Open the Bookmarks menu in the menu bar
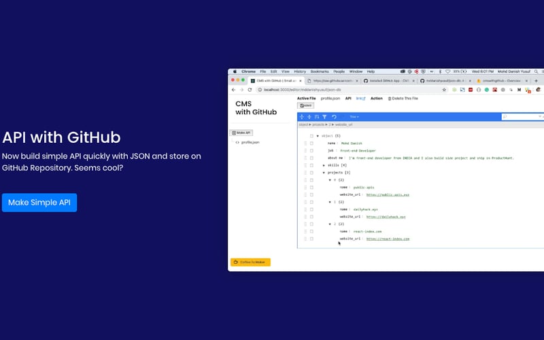The height and width of the screenshot is (340, 544). point(320,71)
